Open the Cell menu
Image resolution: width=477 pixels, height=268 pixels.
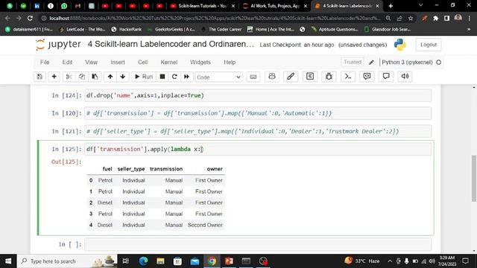142,63
